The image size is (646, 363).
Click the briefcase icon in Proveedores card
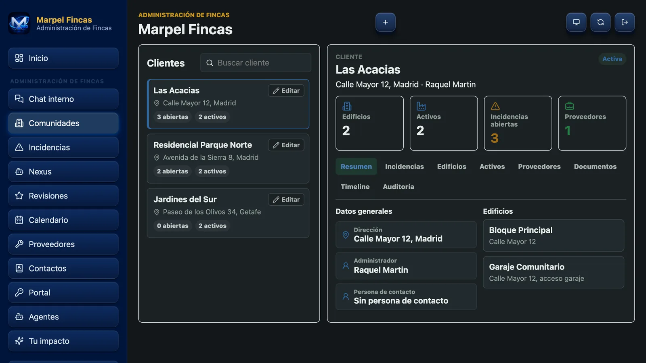(569, 106)
